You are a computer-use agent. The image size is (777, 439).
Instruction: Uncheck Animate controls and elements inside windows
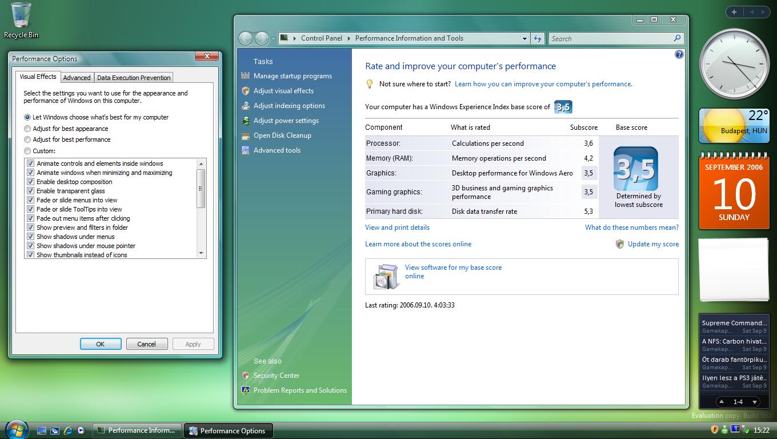(x=31, y=163)
